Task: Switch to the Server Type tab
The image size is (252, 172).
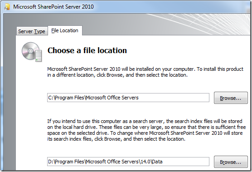Action: pos(32,31)
